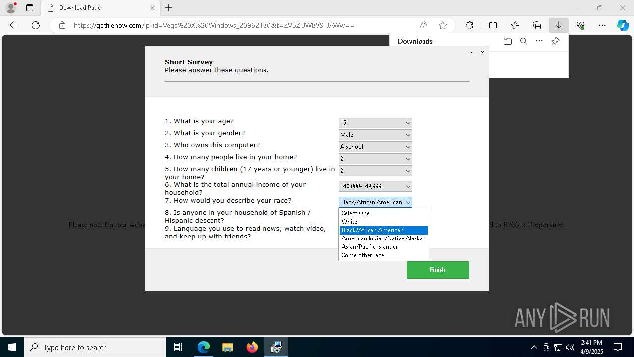Switch to the Download Page tab
The width and height of the screenshot is (634, 357).
tap(101, 8)
